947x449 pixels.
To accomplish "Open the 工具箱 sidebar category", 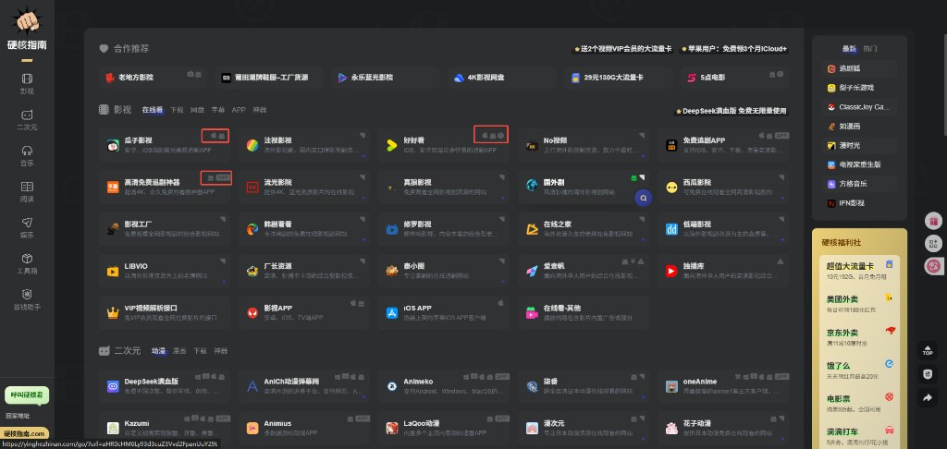I will [27, 263].
